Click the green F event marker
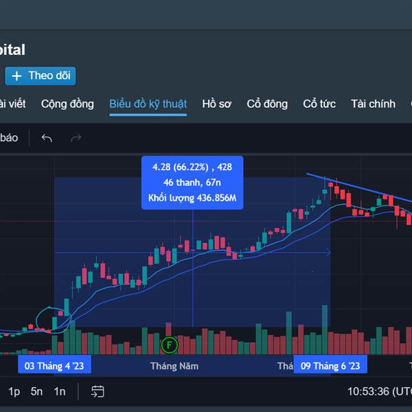 (x=170, y=345)
